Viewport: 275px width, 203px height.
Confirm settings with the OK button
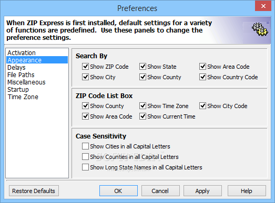pos(118,191)
